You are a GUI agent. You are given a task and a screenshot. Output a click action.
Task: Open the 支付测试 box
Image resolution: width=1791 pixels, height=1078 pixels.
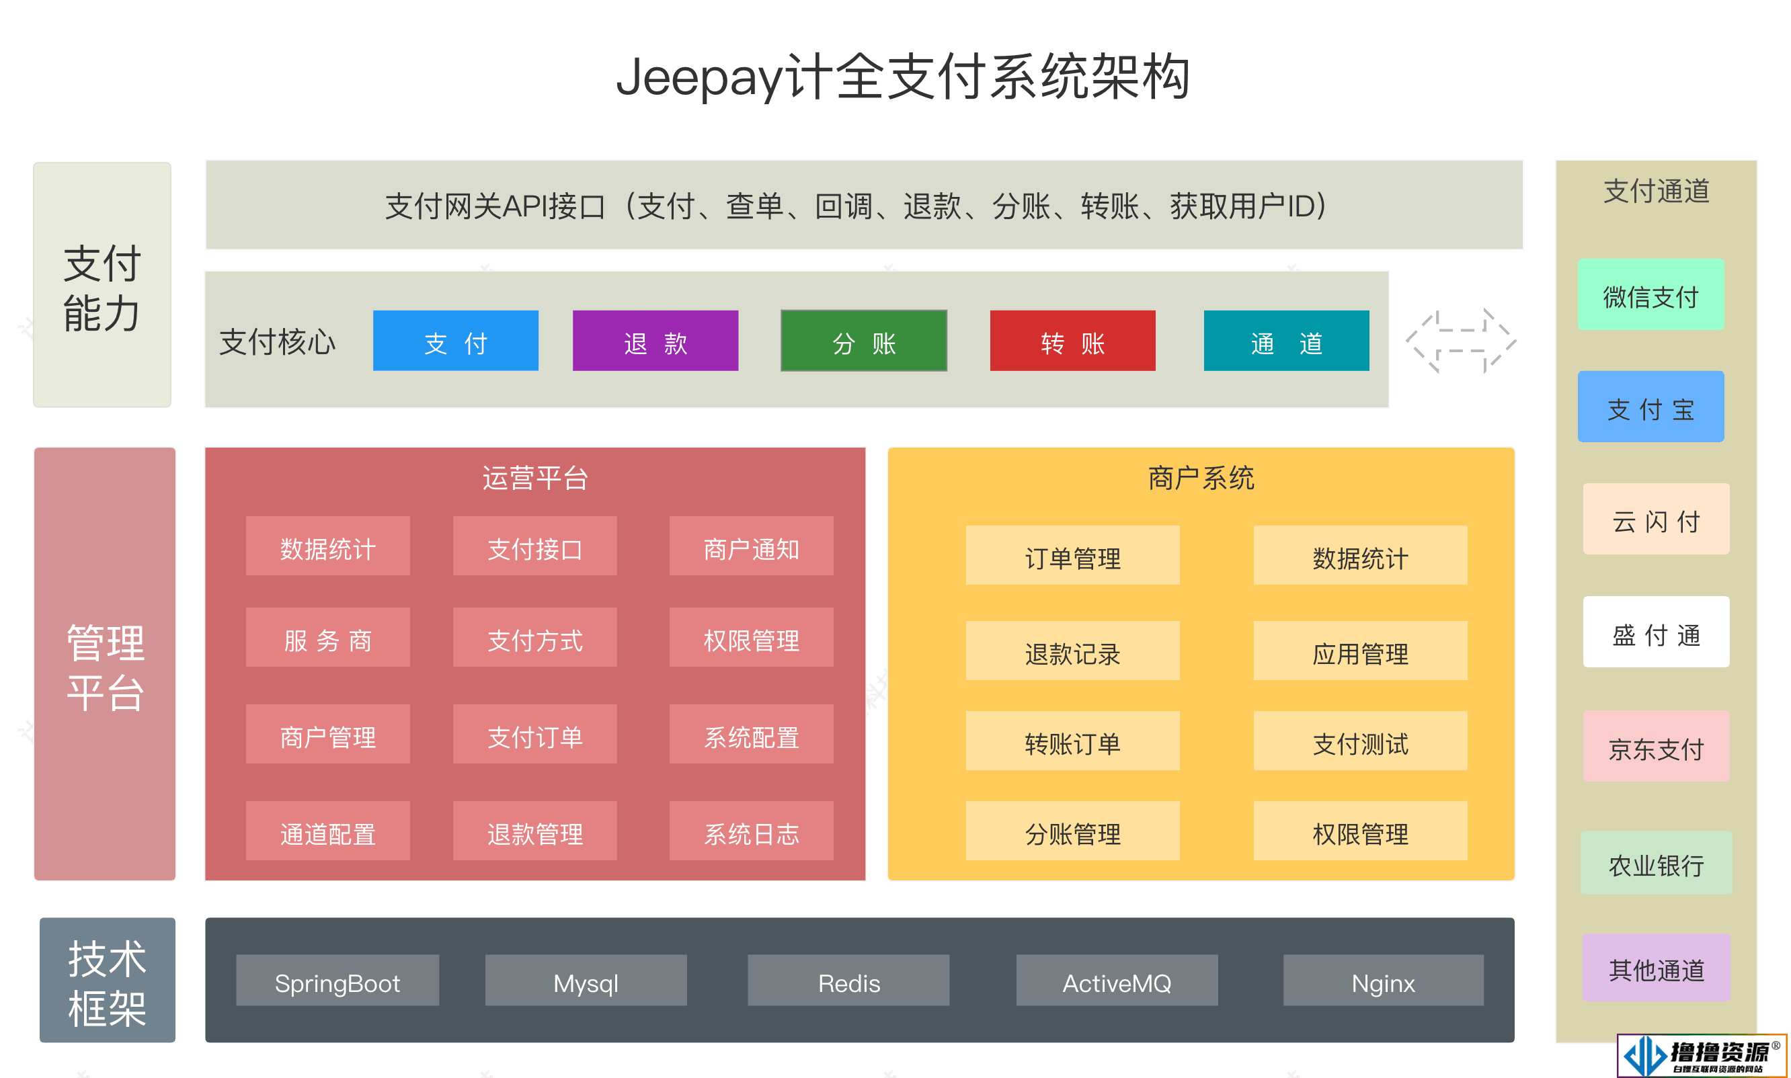click(1360, 741)
